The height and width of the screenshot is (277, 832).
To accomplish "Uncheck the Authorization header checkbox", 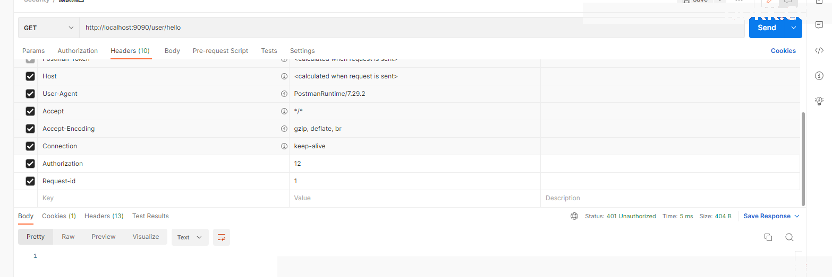I will pyautogui.click(x=30, y=164).
